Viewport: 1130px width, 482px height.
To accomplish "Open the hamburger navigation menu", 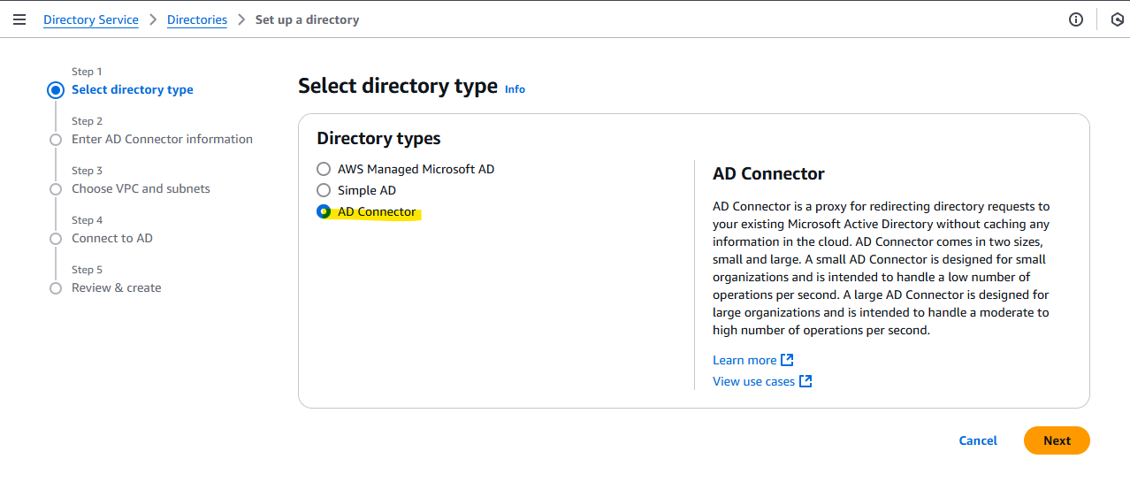I will [x=19, y=19].
